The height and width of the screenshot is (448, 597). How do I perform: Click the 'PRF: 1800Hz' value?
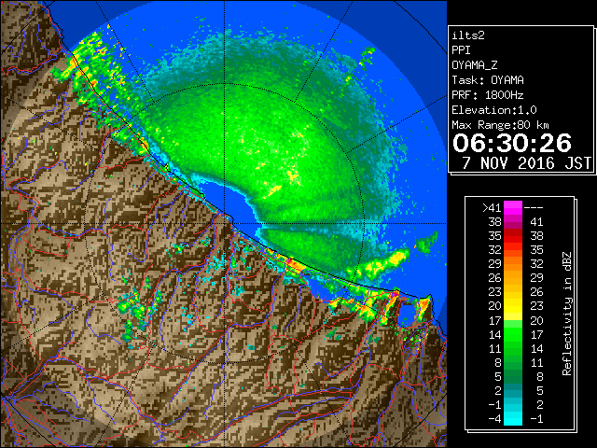488,95
